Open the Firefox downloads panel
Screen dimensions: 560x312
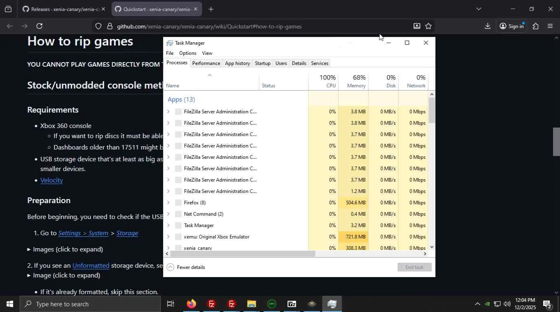point(488,26)
